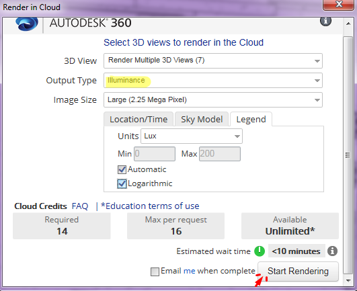Click the green wait time status indicator
Screen dimensions: 357x291
point(260,251)
